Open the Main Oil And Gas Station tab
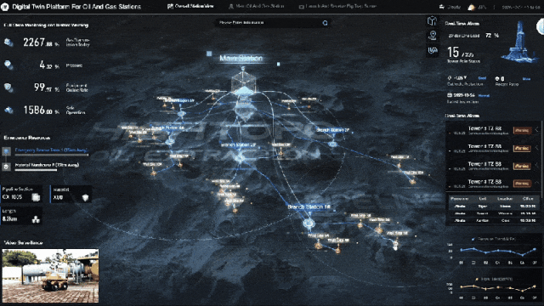544x306 pixels. [x=257, y=6]
